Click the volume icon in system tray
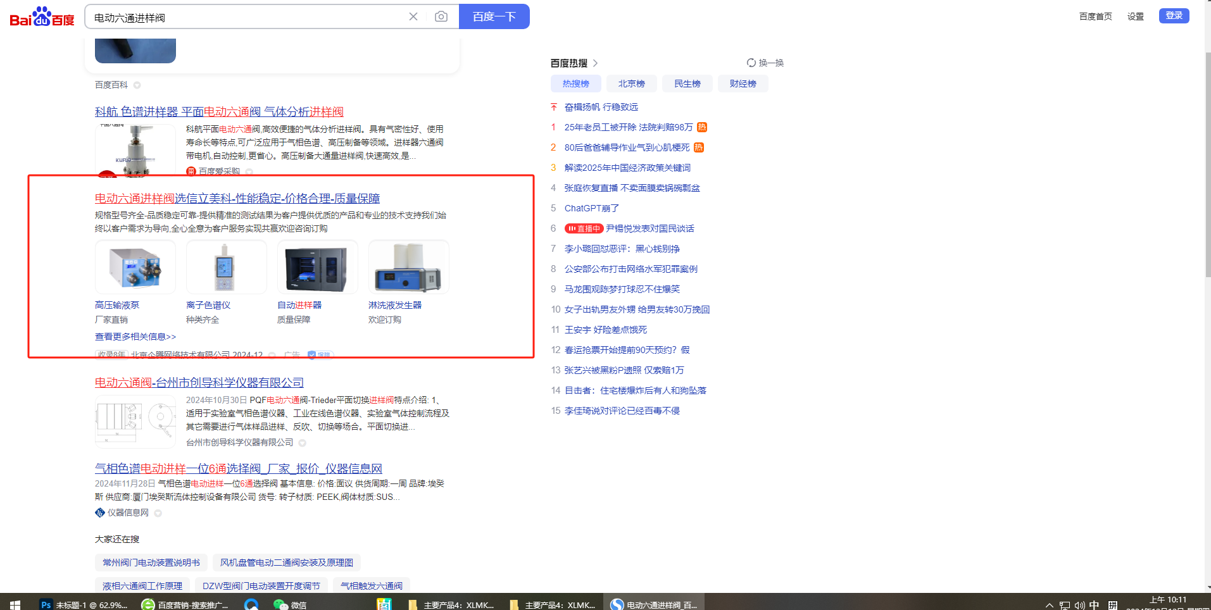Image resolution: width=1211 pixels, height=610 pixels. tap(1080, 606)
